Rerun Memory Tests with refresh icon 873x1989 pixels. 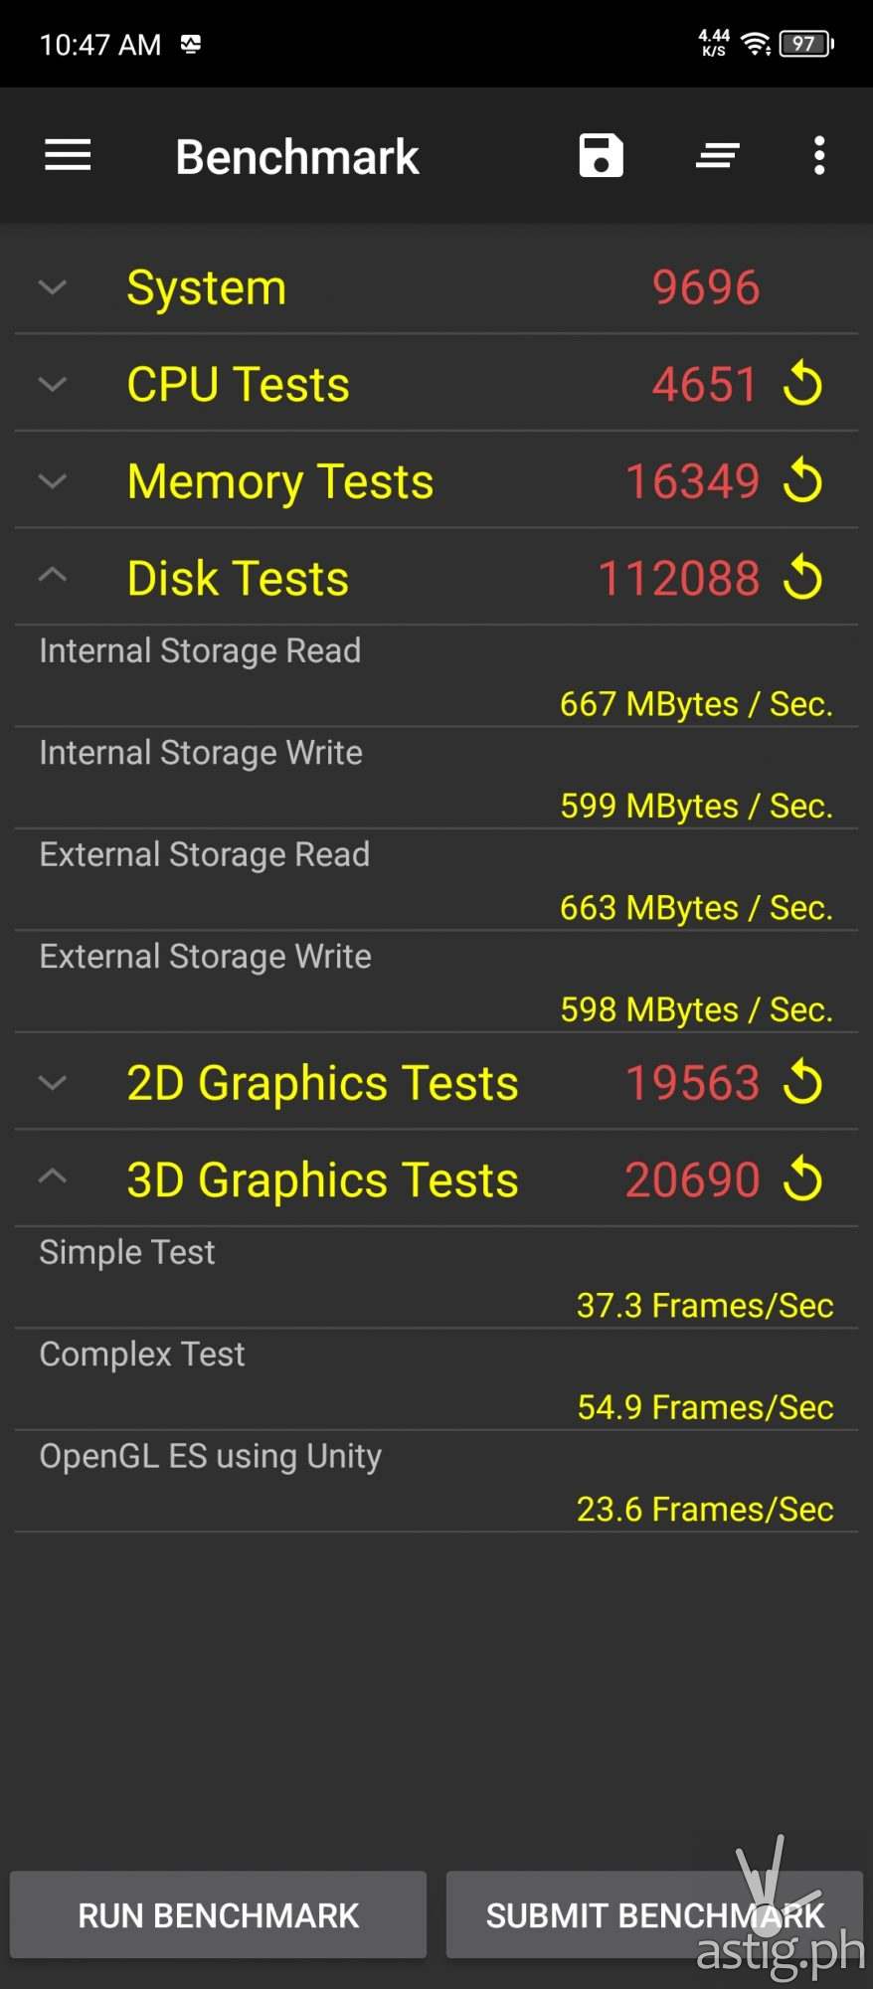coord(803,481)
